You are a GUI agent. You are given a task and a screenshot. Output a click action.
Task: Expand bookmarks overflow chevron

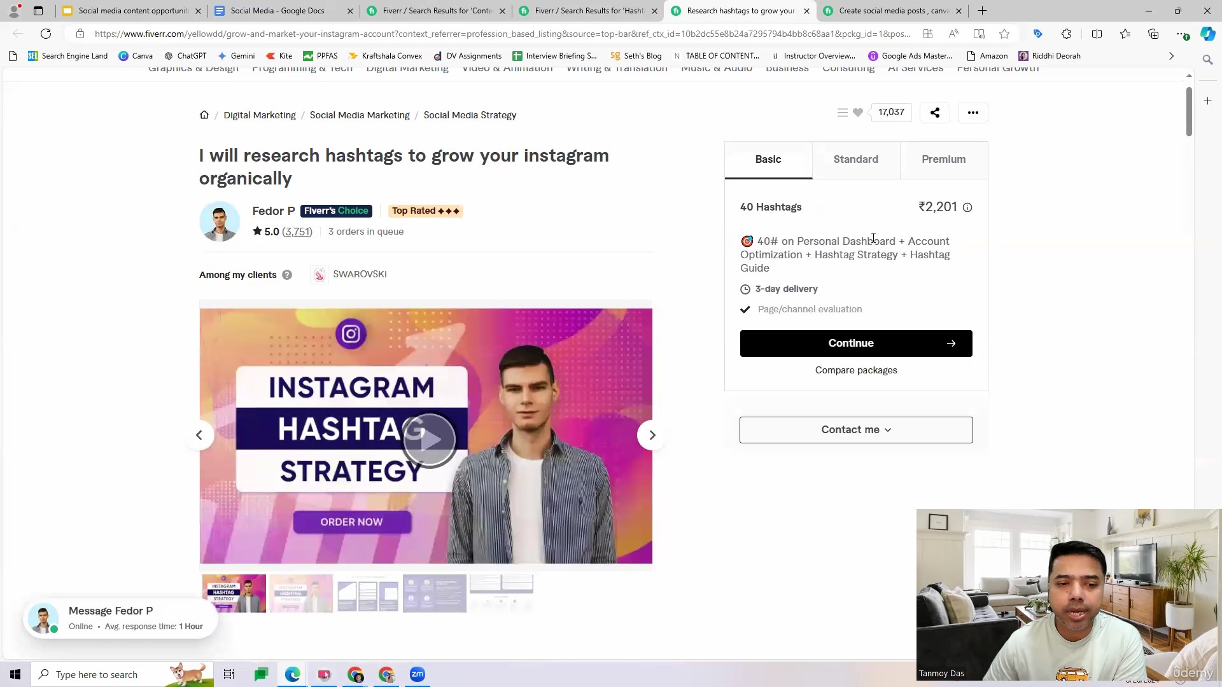(1171, 56)
